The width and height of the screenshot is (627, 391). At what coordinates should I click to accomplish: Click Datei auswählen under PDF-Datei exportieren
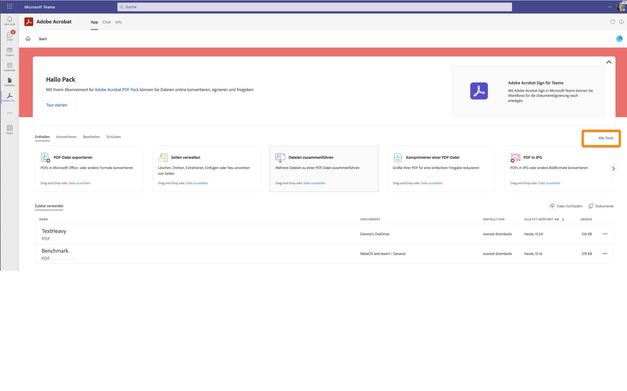(x=79, y=183)
